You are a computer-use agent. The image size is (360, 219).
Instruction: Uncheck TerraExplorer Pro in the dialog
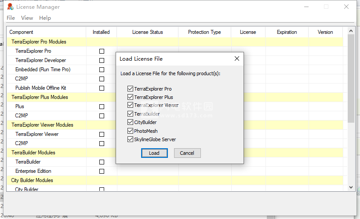coord(130,89)
